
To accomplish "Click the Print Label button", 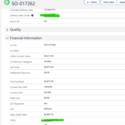I will (109, 2).
